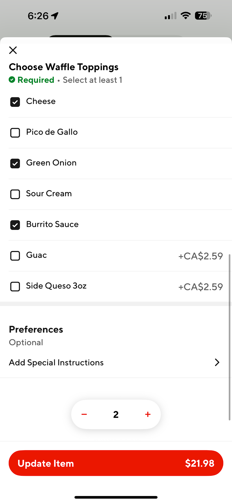Deselect the Burrito Sauce checkbox
The width and height of the screenshot is (232, 503).
pos(15,225)
